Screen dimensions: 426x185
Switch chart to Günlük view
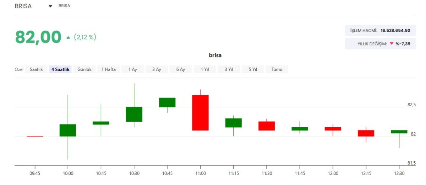pyautogui.click(x=84, y=69)
